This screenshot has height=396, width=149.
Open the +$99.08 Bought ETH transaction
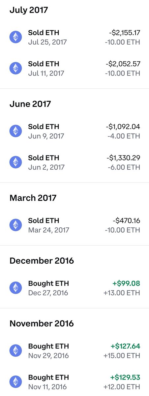click(74, 288)
